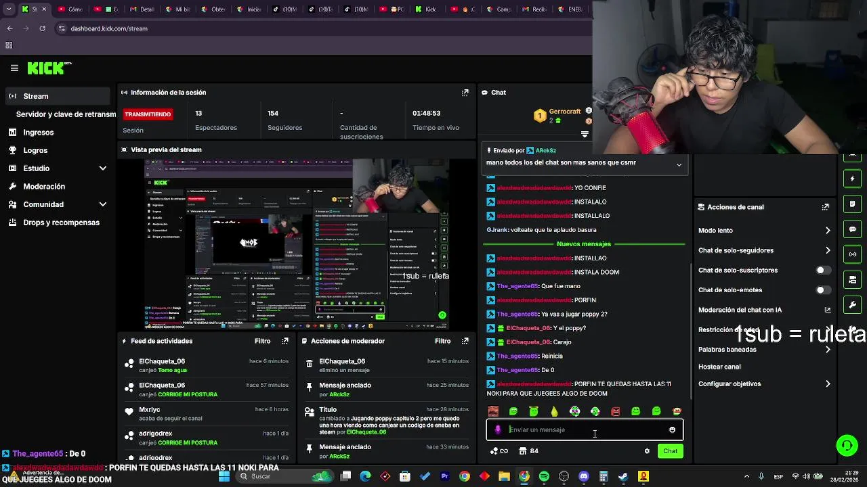Screen dimensions: 867x487
Task: Open Spotify from the taskbar
Action: (544, 476)
